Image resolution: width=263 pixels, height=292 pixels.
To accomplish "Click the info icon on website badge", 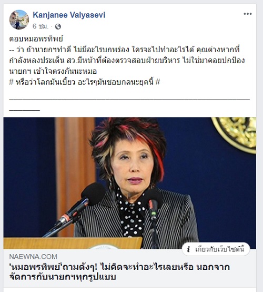I will coord(188,249).
